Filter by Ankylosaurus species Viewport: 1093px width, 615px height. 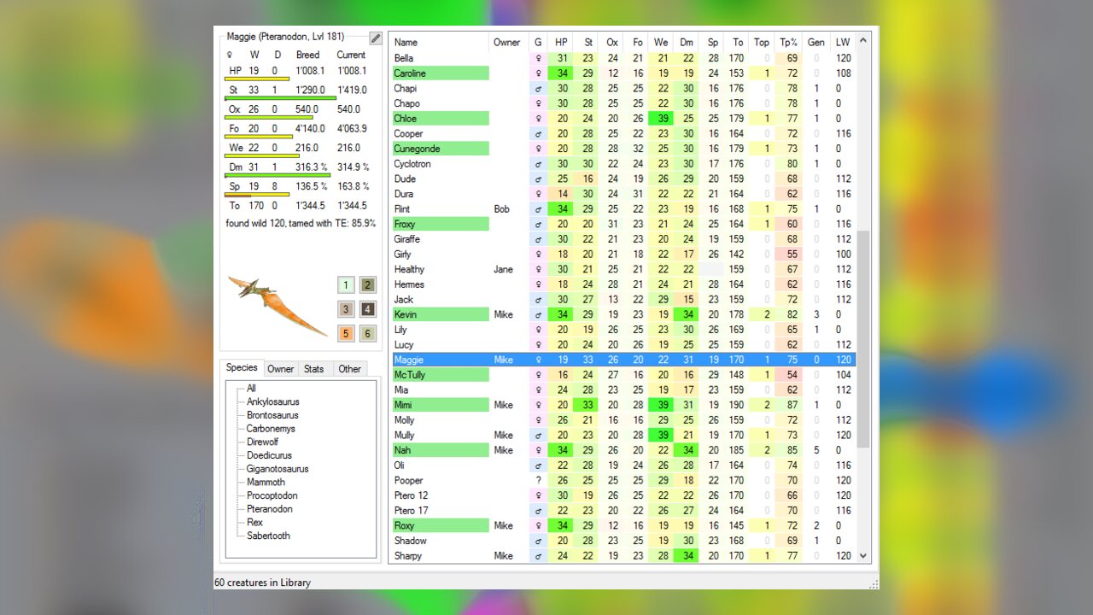(273, 401)
